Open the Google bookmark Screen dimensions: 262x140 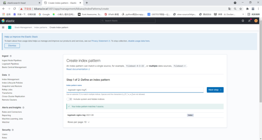click(x=44, y=15)
